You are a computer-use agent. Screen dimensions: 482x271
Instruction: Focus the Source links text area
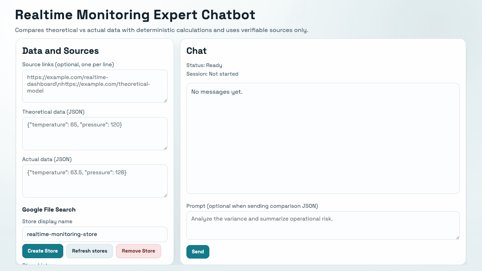coord(95,86)
